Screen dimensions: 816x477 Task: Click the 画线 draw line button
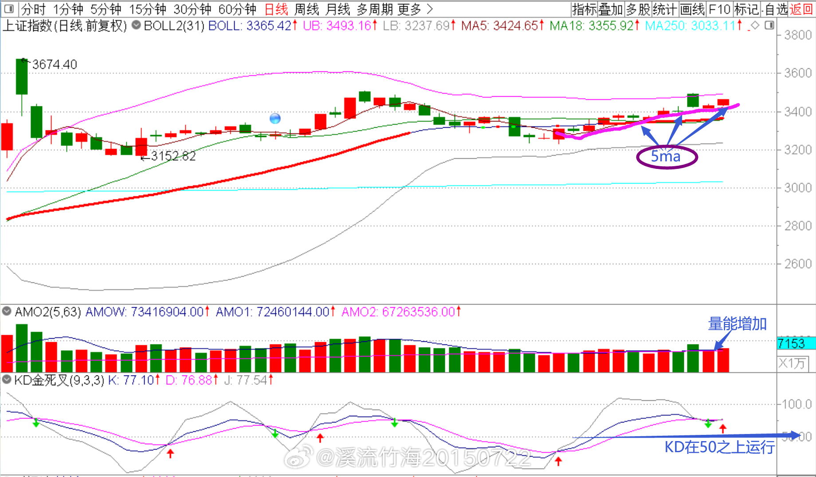pos(692,9)
